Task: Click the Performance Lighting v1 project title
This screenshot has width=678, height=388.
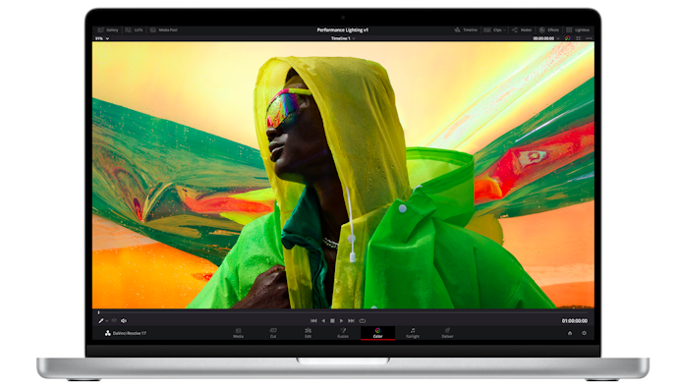Action: [343, 29]
